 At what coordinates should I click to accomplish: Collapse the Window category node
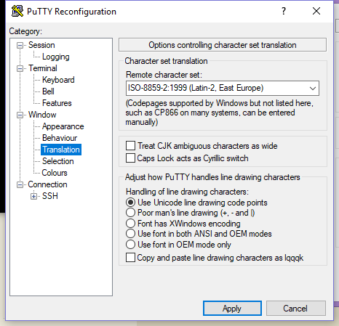pyautogui.click(x=20, y=115)
